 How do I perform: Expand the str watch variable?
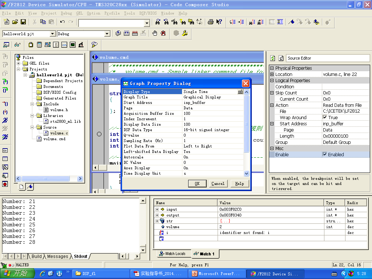click(157, 221)
